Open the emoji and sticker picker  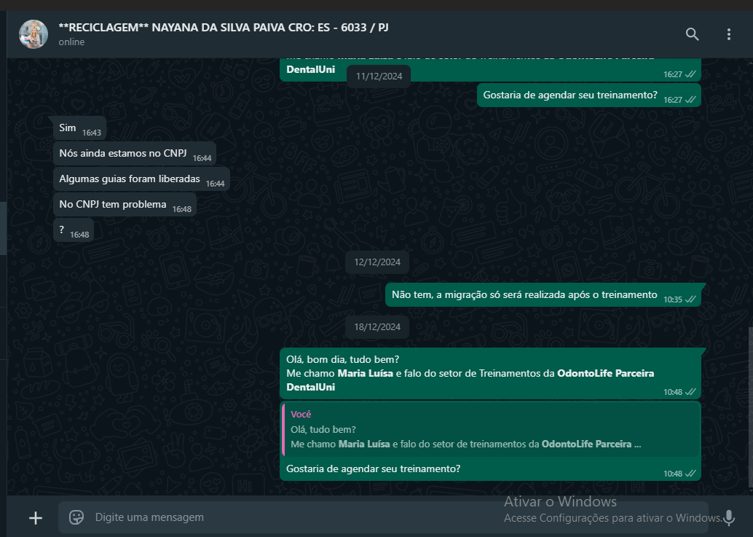76,517
